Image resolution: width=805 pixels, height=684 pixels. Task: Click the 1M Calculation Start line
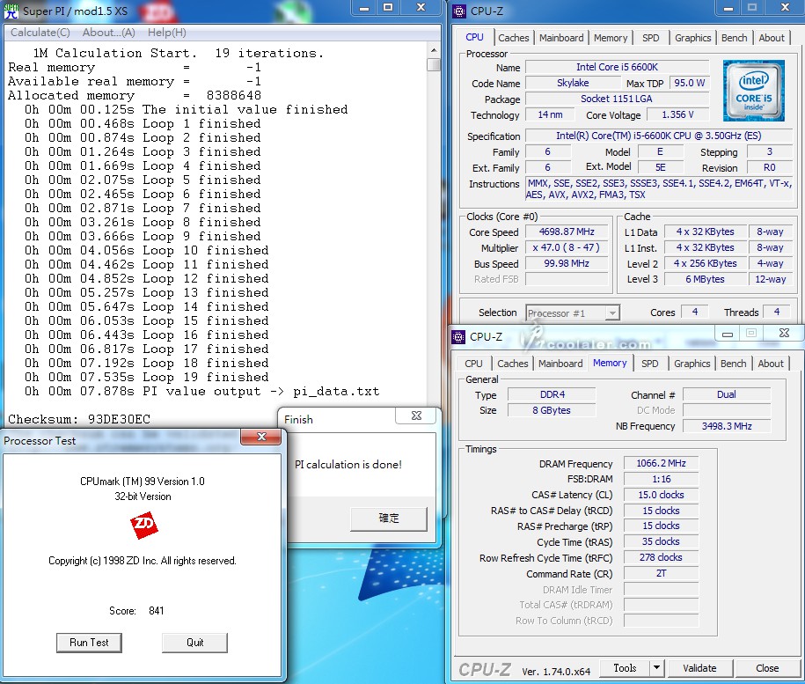tap(178, 53)
